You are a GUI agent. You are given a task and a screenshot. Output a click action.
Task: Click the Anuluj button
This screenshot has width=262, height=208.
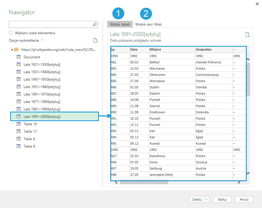(244, 199)
